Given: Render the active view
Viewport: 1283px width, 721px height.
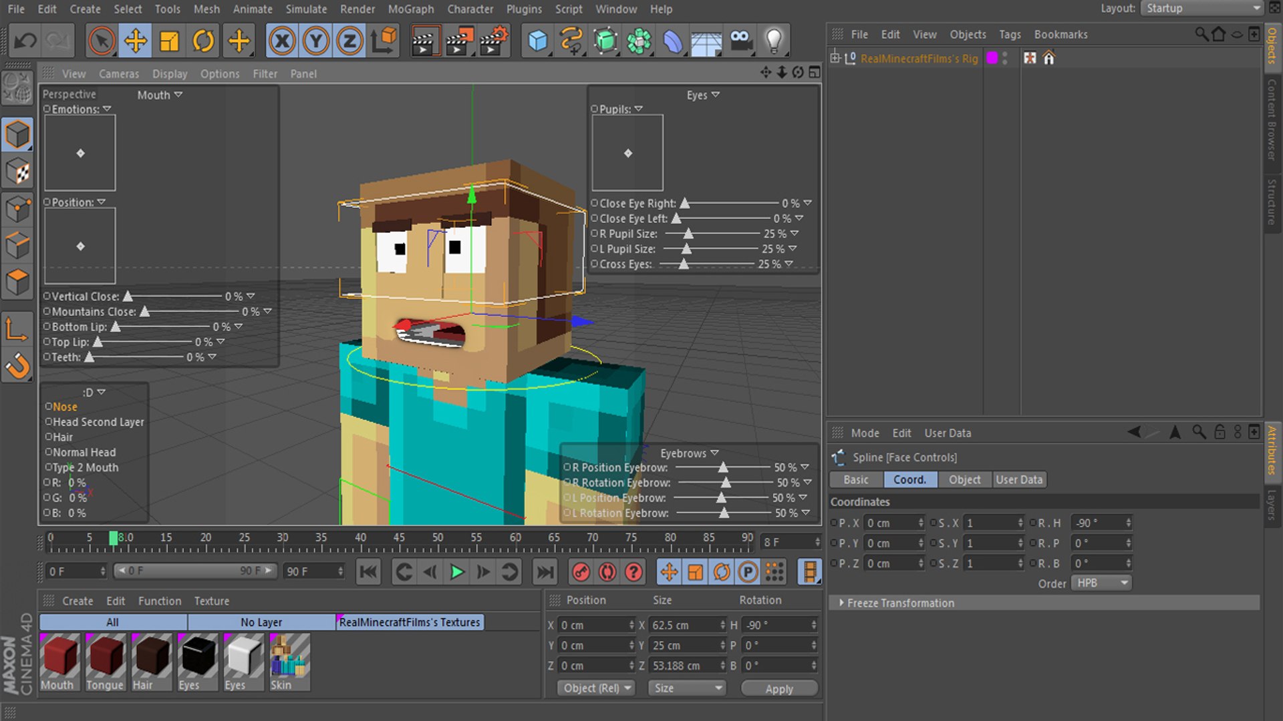Looking at the screenshot, I should (424, 41).
